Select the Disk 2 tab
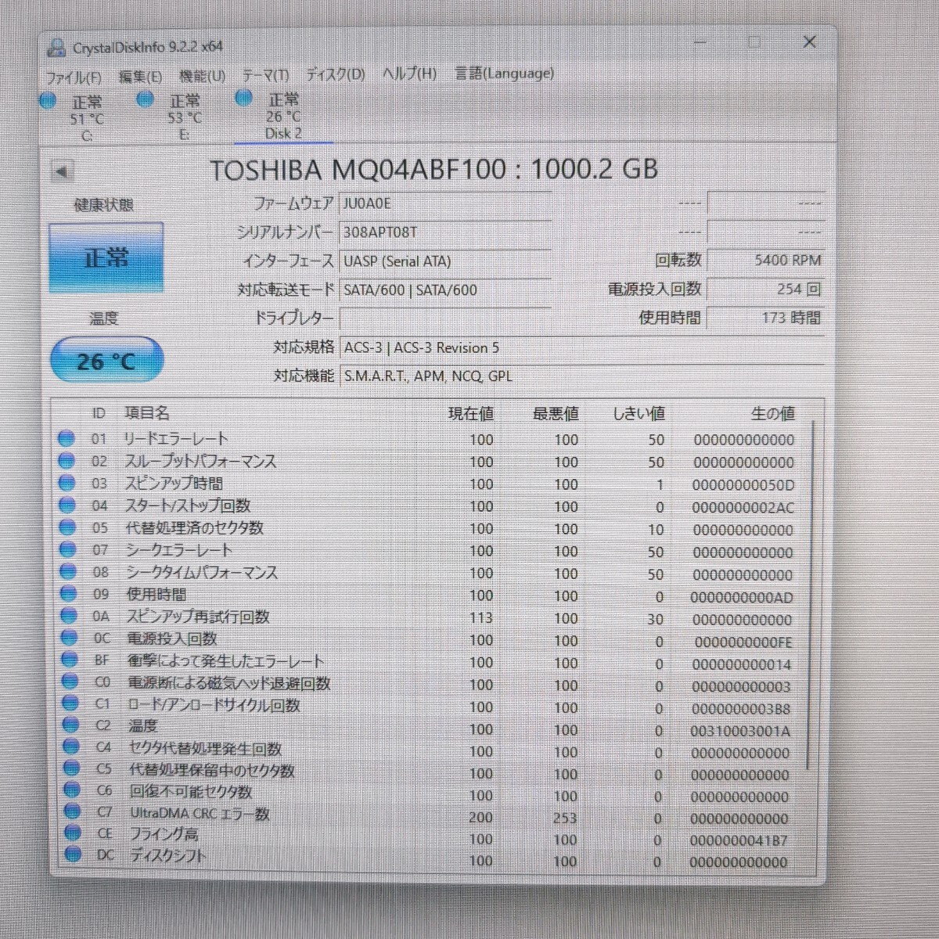 tap(282, 116)
